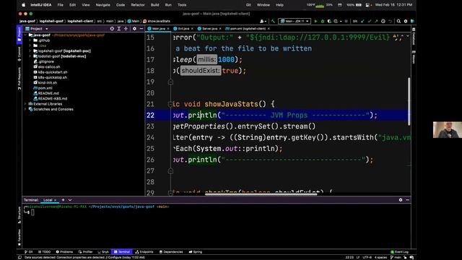Click log4shell-client in the breadcrumb path

pos(80,21)
